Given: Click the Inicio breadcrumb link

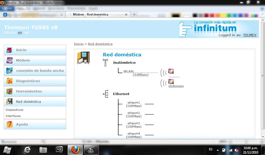Looking at the screenshot, I should (79, 44).
